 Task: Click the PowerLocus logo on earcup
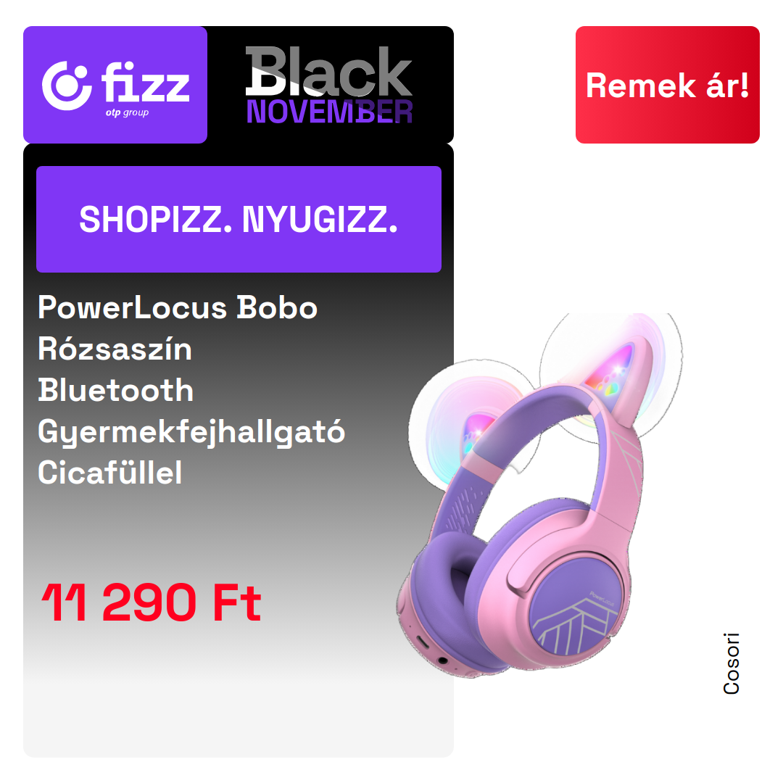(x=601, y=598)
